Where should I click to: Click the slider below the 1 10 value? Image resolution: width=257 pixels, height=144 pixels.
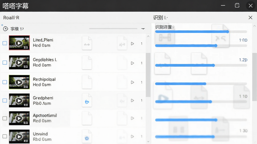(x=201, y=102)
